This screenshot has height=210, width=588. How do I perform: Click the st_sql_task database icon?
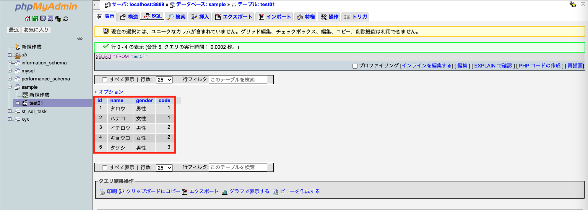coord(17,112)
